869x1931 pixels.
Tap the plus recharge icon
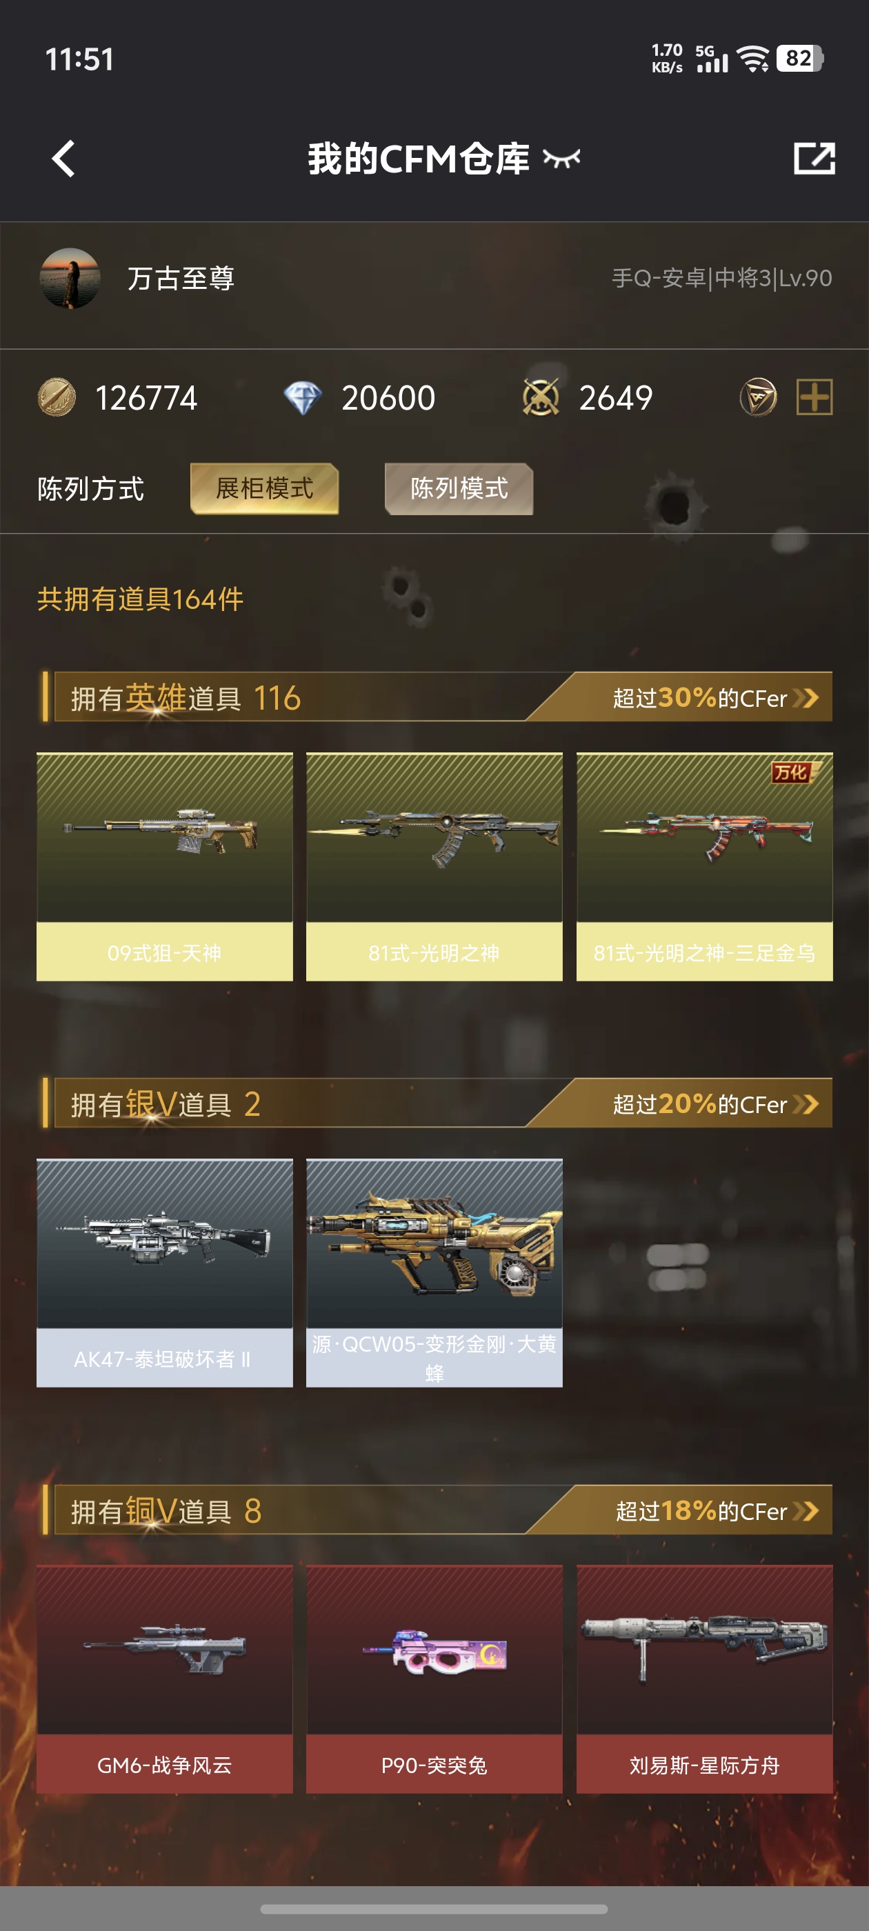(815, 397)
